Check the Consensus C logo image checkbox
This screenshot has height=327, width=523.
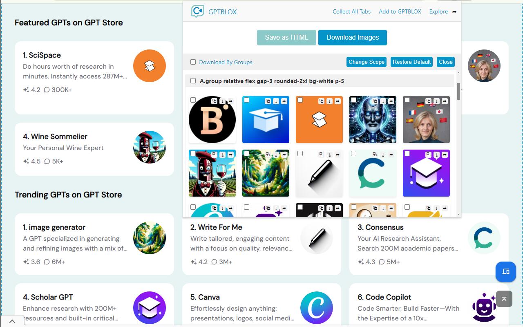(x=354, y=153)
